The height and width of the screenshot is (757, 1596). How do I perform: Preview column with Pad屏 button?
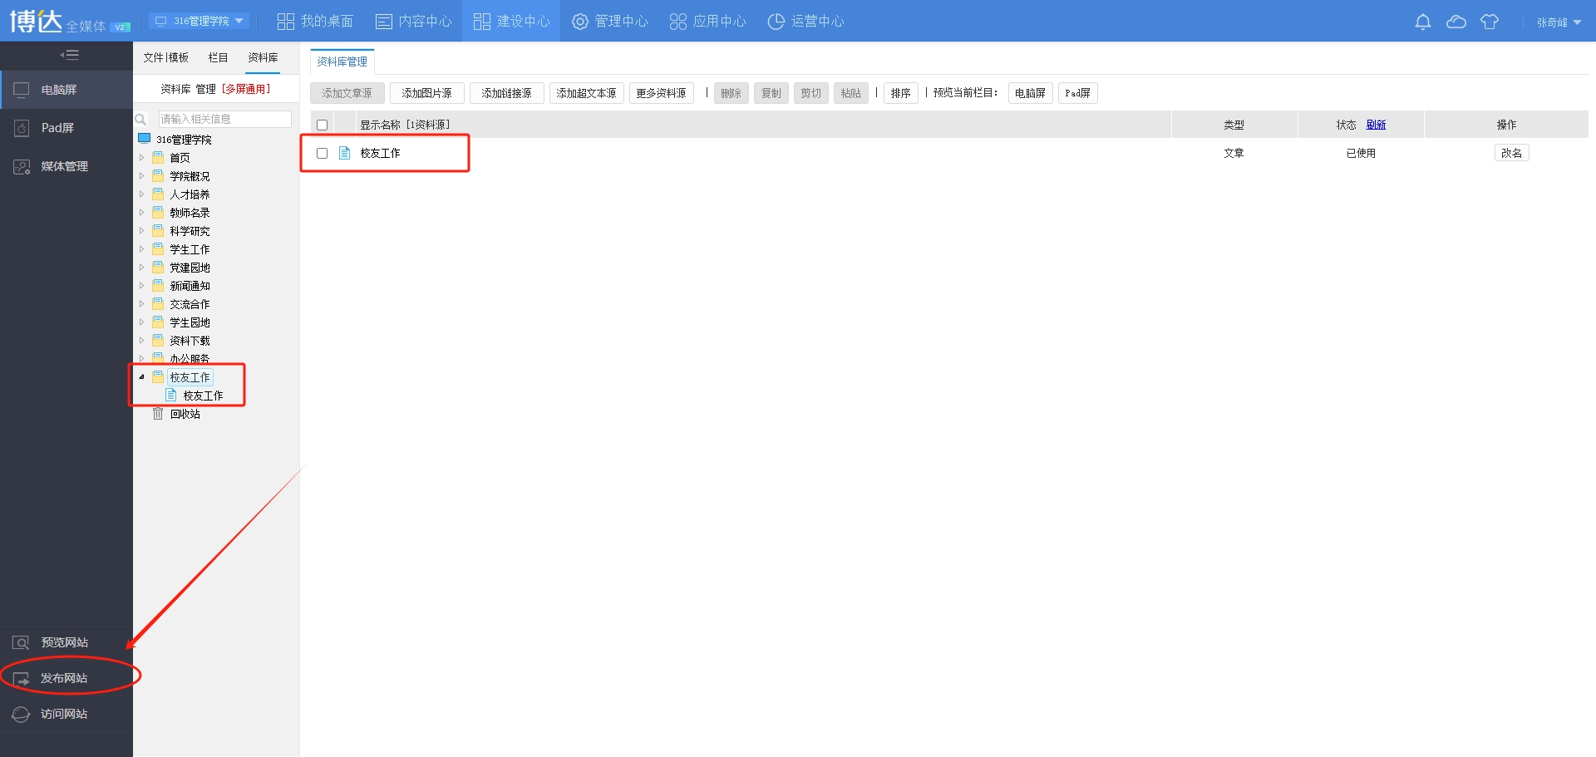pos(1078,93)
